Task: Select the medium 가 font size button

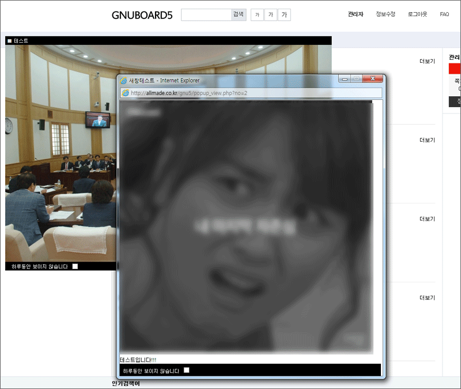Action: pyautogui.click(x=270, y=14)
